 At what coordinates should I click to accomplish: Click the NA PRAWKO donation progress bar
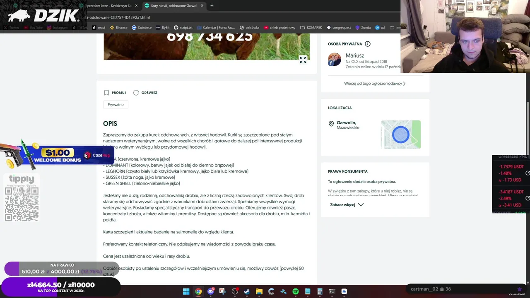(62, 269)
